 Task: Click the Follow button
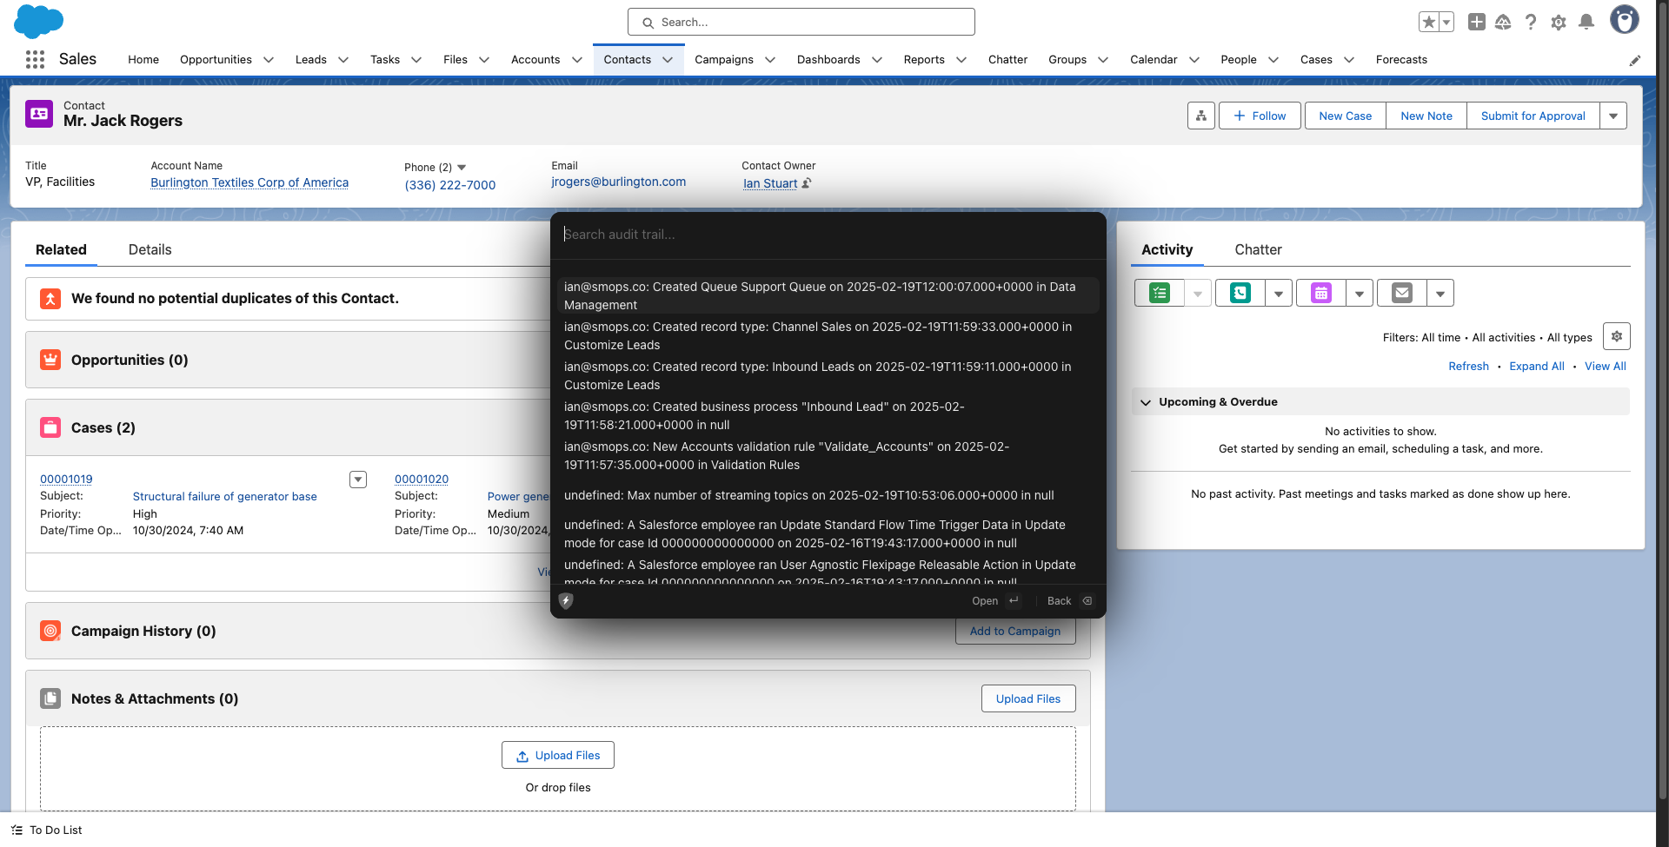point(1260,116)
